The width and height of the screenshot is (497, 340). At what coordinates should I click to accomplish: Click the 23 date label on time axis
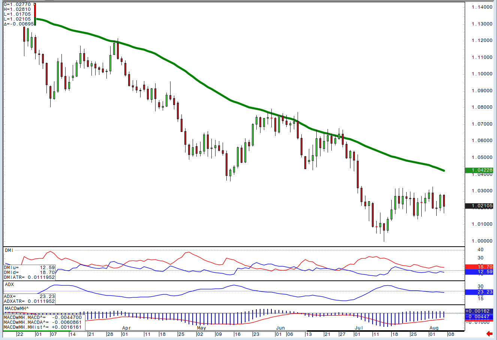pyautogui.click(x=256, y=334)
